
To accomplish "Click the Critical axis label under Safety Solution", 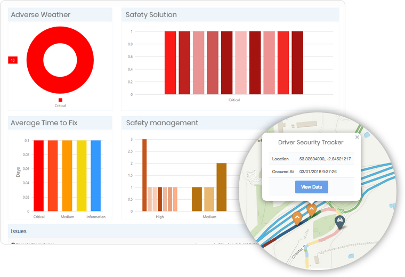I will click(x=234, y=100).
